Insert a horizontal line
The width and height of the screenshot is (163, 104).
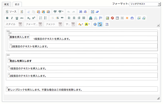(x=122, y=18)
